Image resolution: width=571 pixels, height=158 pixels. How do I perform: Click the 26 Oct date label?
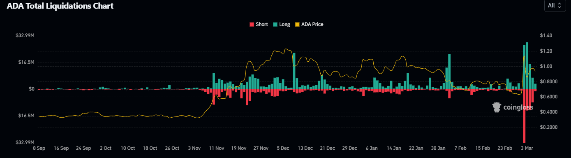click(x=172, y=148)
